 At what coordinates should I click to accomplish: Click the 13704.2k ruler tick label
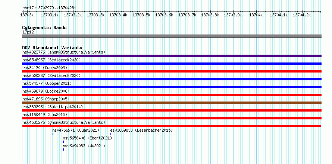click(302, 15)
